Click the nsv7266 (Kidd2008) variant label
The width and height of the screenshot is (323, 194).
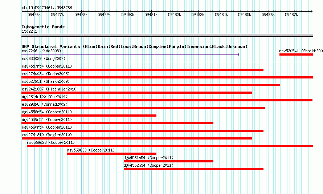[x=41, y=51]
